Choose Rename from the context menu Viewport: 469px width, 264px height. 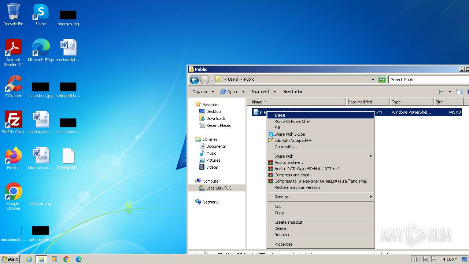[x=321, y=235]
